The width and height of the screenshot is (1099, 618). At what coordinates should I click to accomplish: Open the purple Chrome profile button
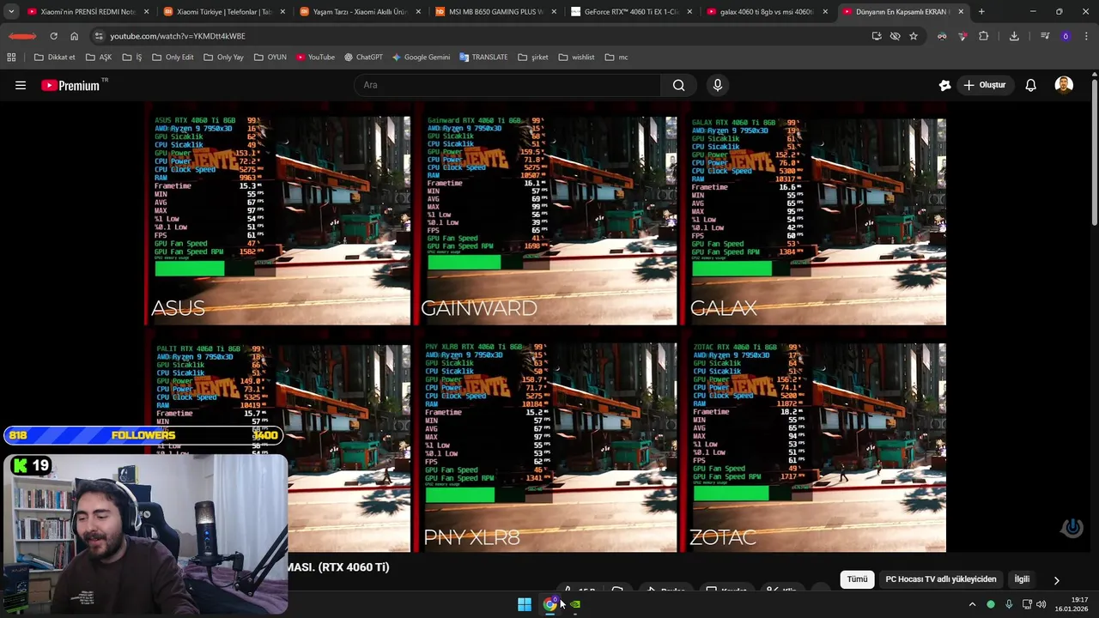click(x=1066, y=36)
